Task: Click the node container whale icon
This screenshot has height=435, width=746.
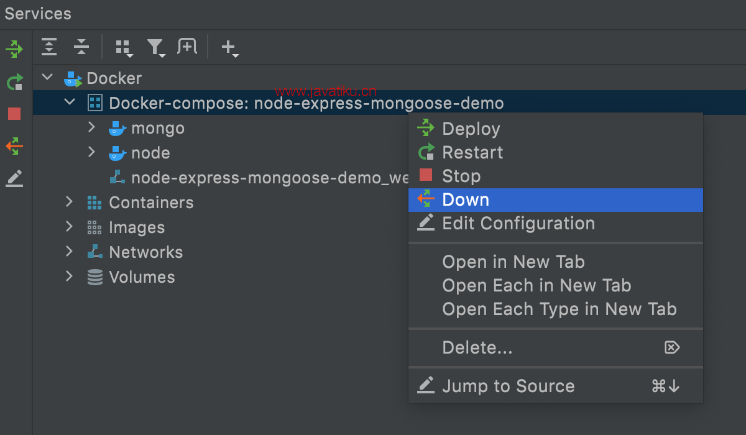Action: pos(117,153)
